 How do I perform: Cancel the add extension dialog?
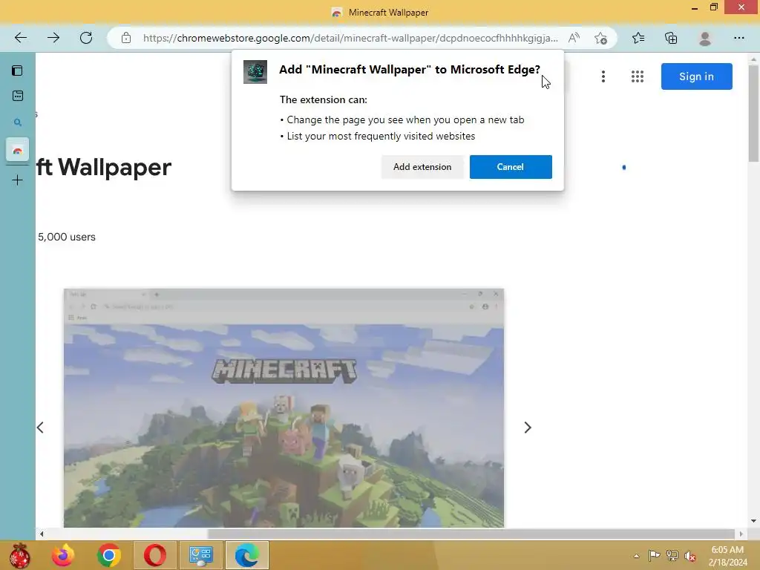tap(511, 167)
